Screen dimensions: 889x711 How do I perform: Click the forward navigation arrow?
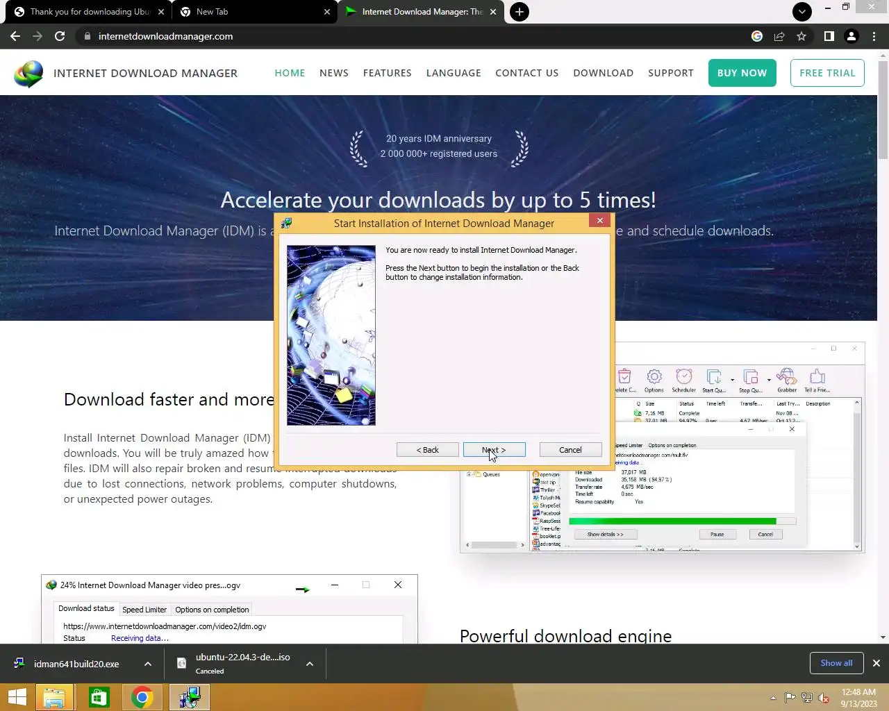(38, 36)
